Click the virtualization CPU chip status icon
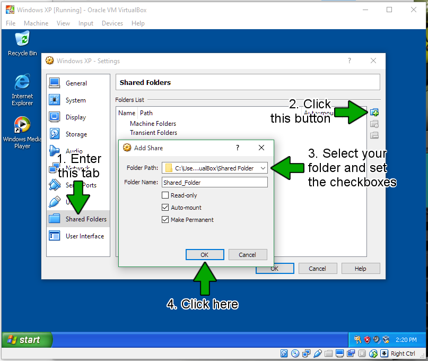The height and width of the screenshot is (361, 428). pos(362,354)
